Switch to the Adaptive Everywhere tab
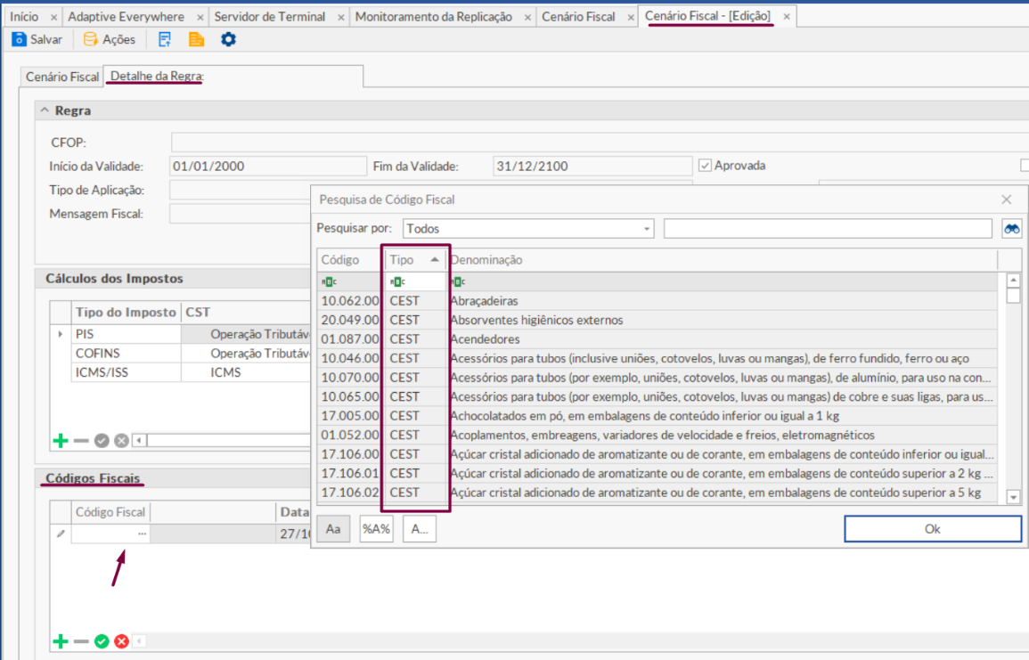 126,16
